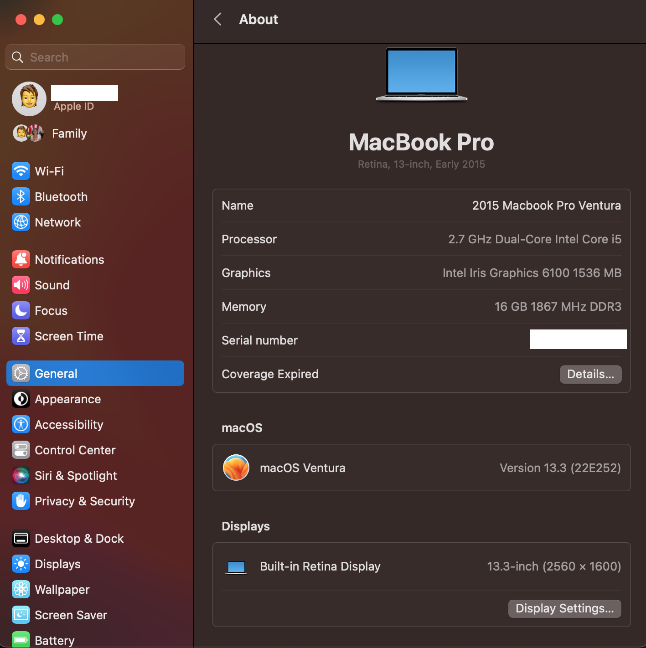This screenshot has height=648, width=646.
Task: Open Display Settings... button
Action: pos(564,609)
